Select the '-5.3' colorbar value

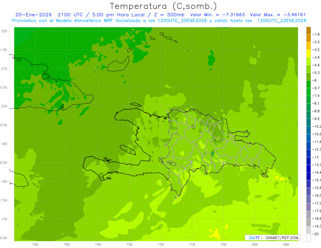click(316, 73)
